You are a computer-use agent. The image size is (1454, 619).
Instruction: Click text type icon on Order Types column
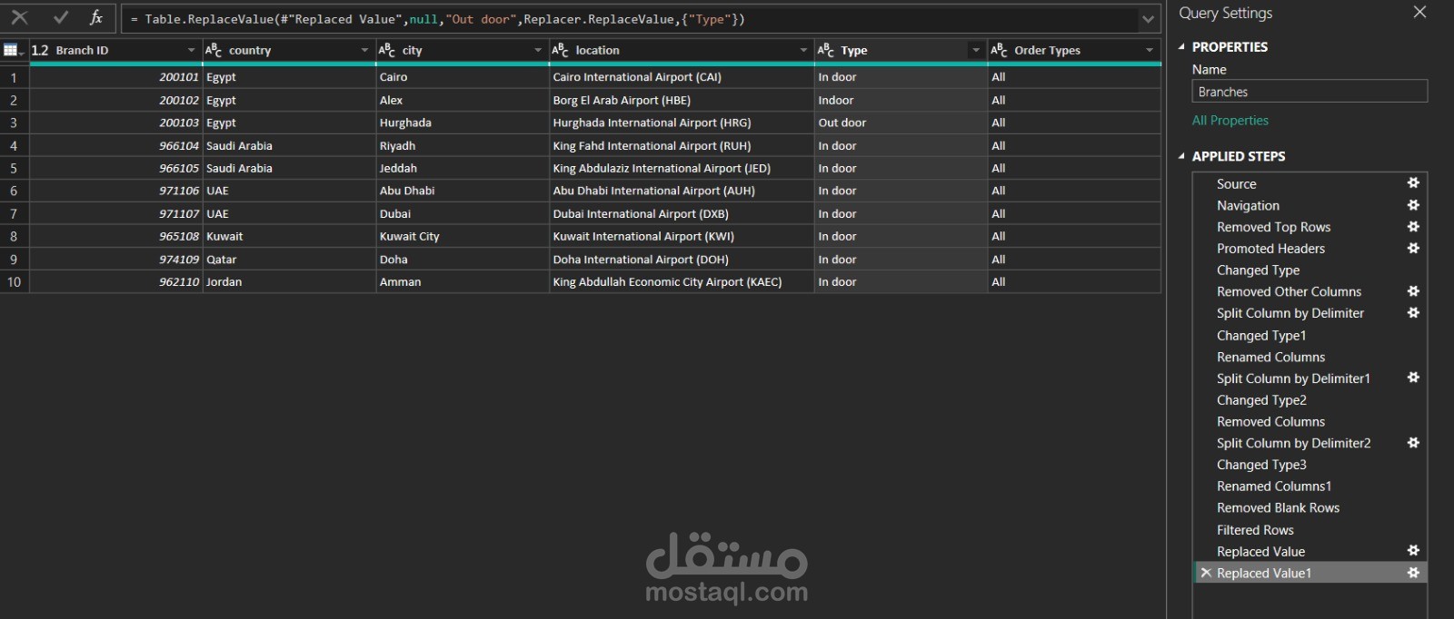point(999,50)
